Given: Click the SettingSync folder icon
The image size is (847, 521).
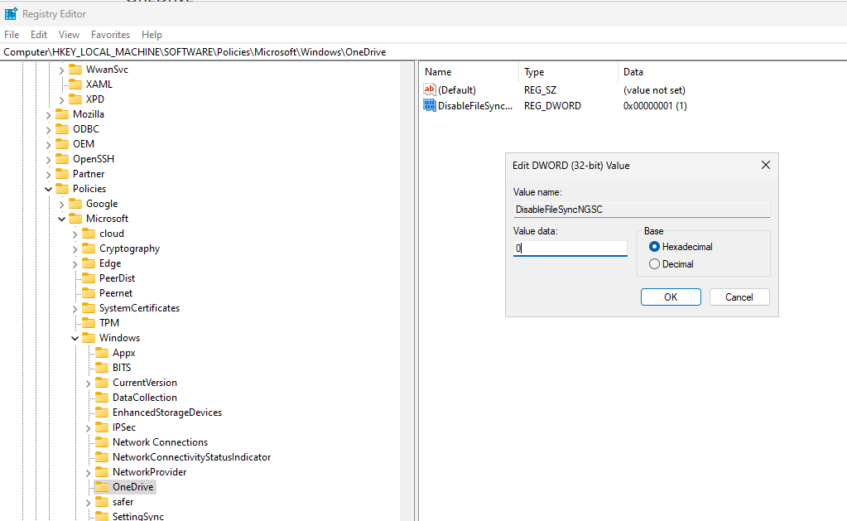Looking at the screenshot, I should click(102, 516).
